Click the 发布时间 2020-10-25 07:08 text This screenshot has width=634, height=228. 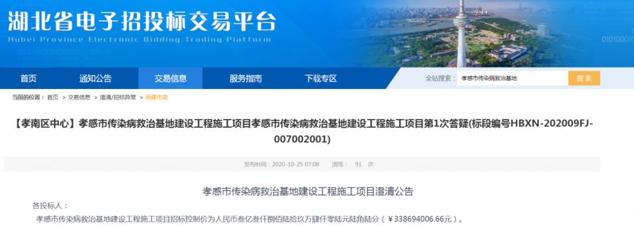[281, 164]
